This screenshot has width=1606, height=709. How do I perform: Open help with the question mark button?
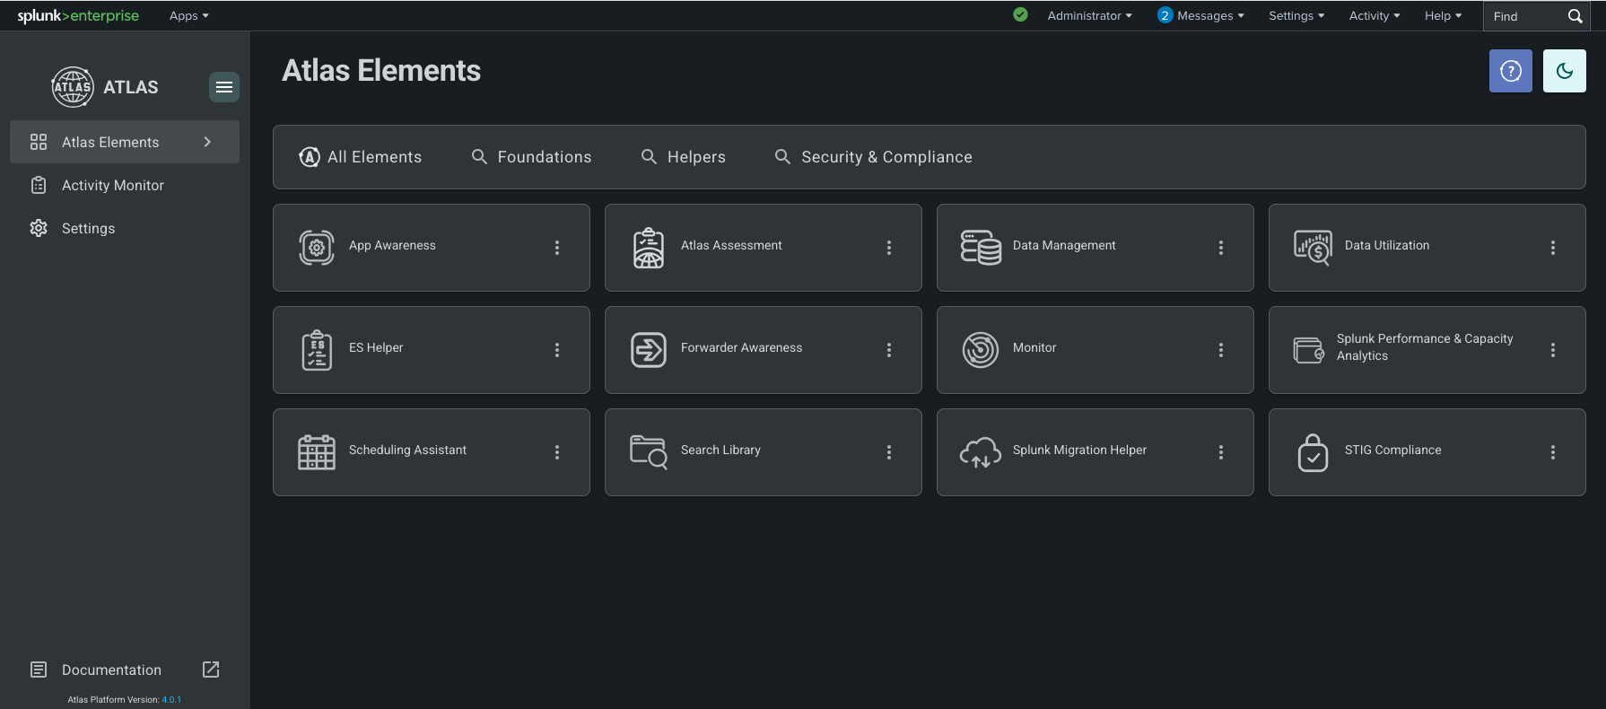[x=1511, y=71]
